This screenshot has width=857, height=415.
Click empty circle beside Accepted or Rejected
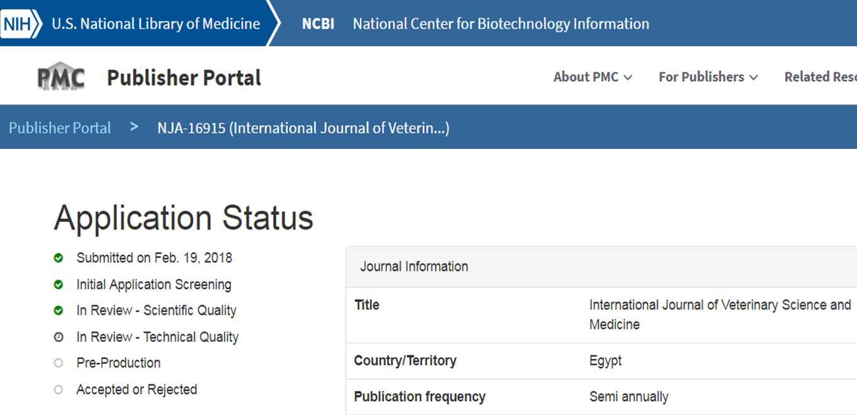59,390
